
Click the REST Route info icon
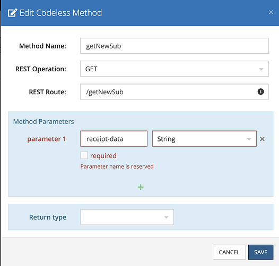tap(260, 92)
